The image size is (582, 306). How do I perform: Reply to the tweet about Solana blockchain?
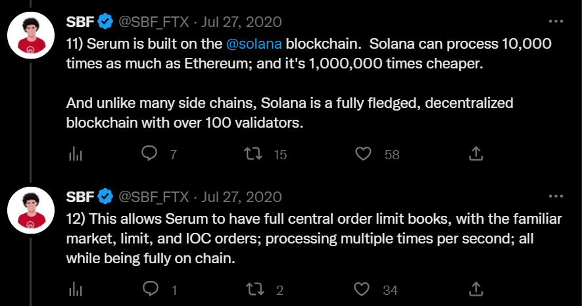click(149, 153)
